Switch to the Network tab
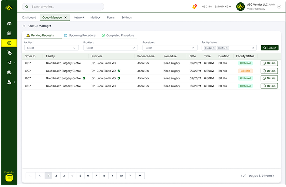This screenshot has height=187, width=286. (x=79, y=17)
